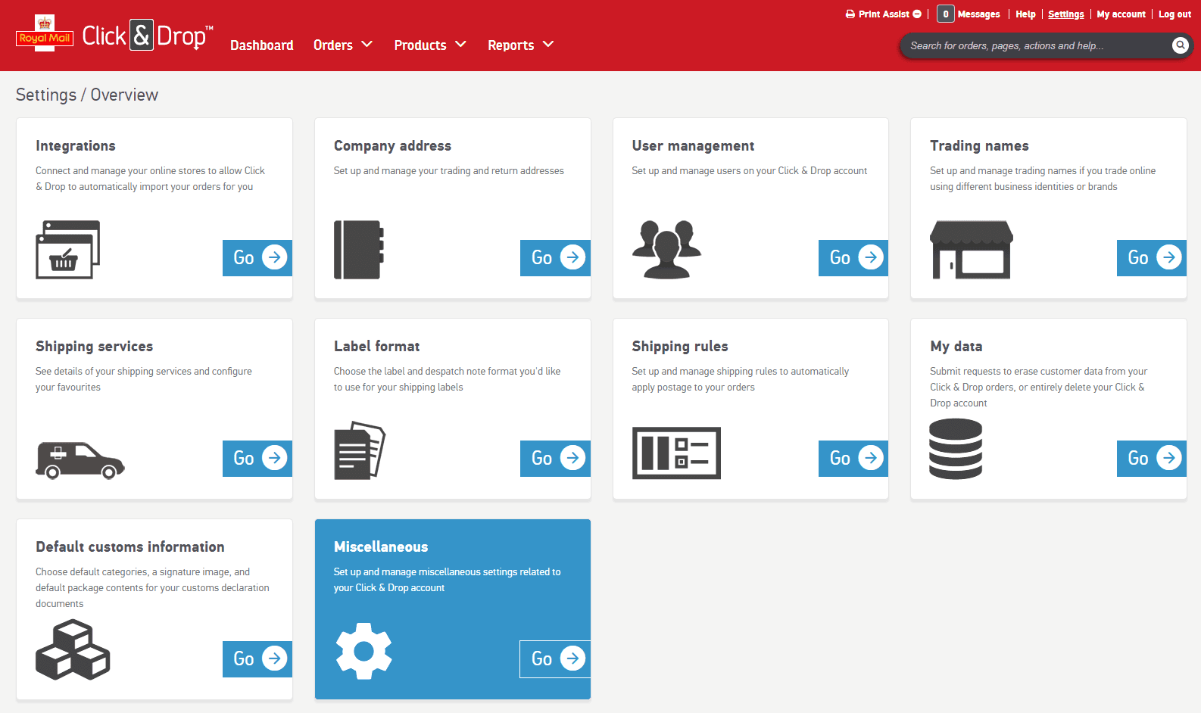Expand the Products dropdown menu
The image size is (1201, 713).
[430, 45]
